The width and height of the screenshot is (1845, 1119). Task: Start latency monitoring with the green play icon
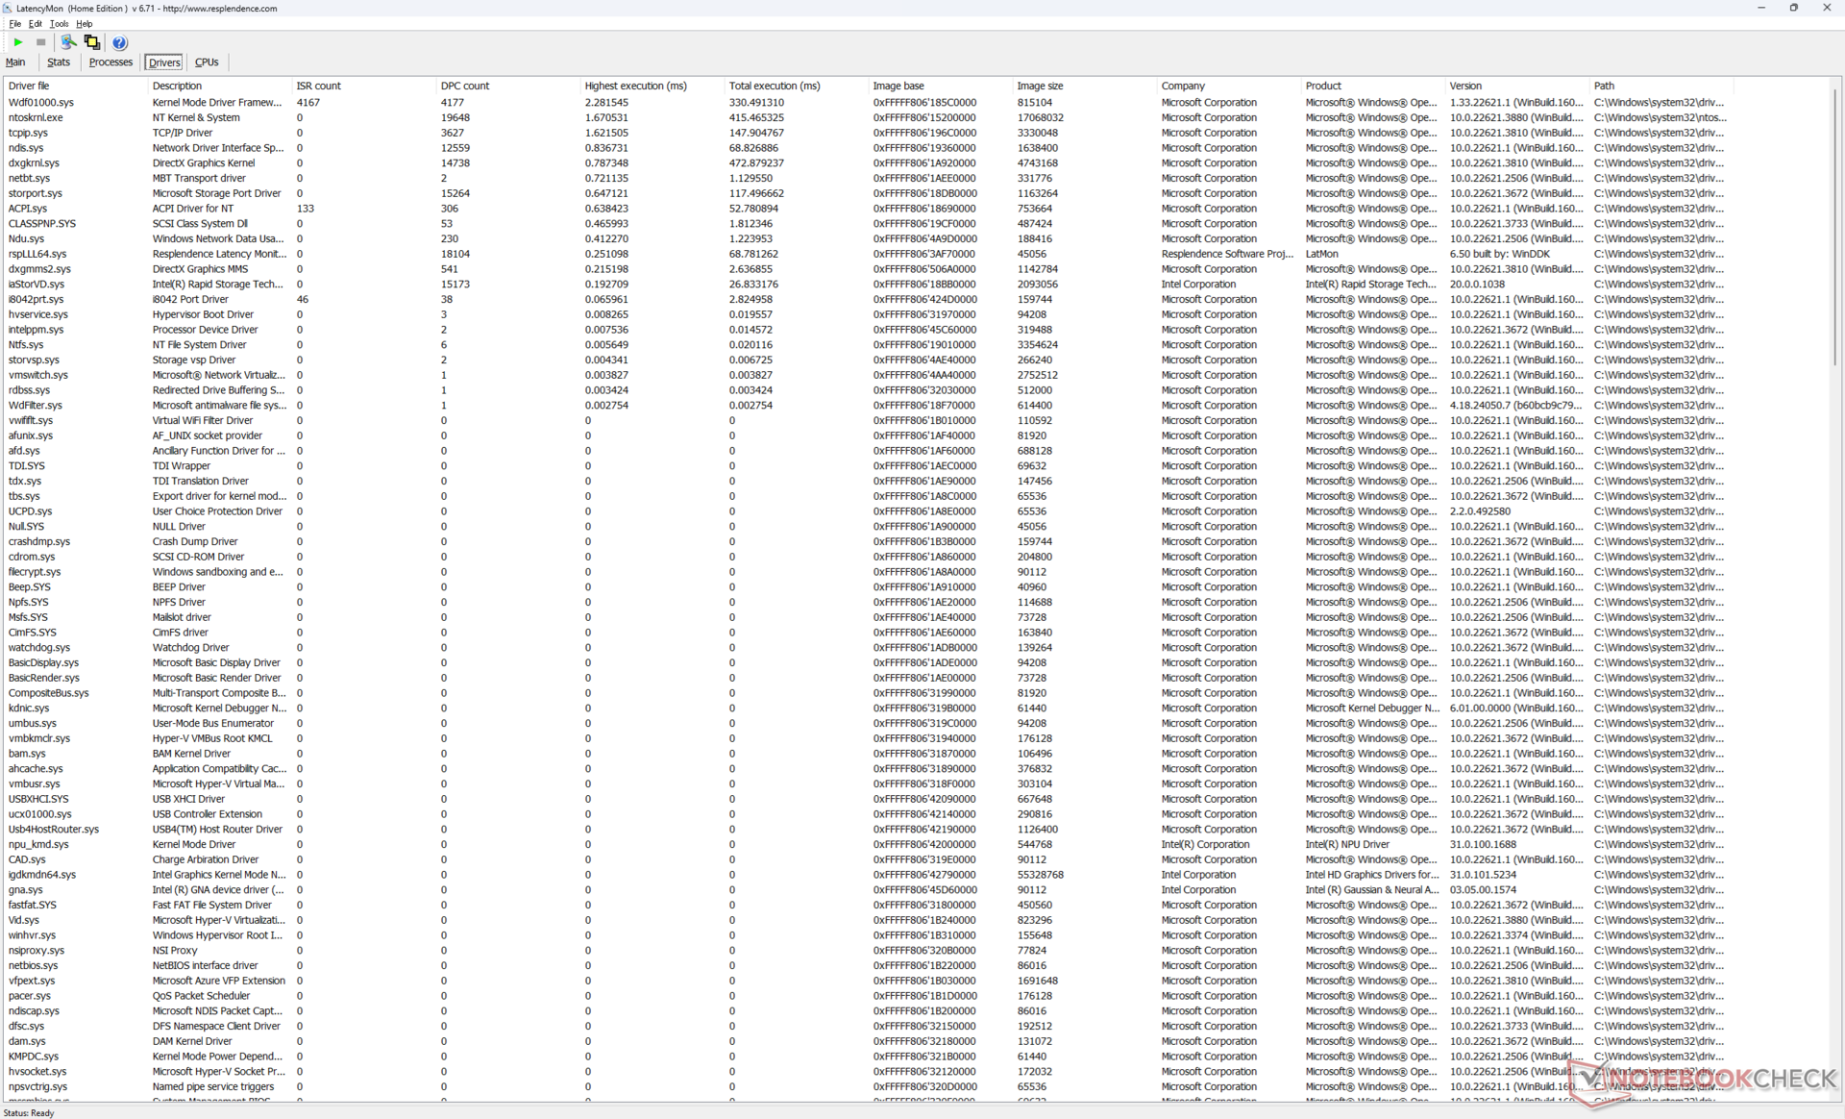pyautogui.click(x=17, y=42)
